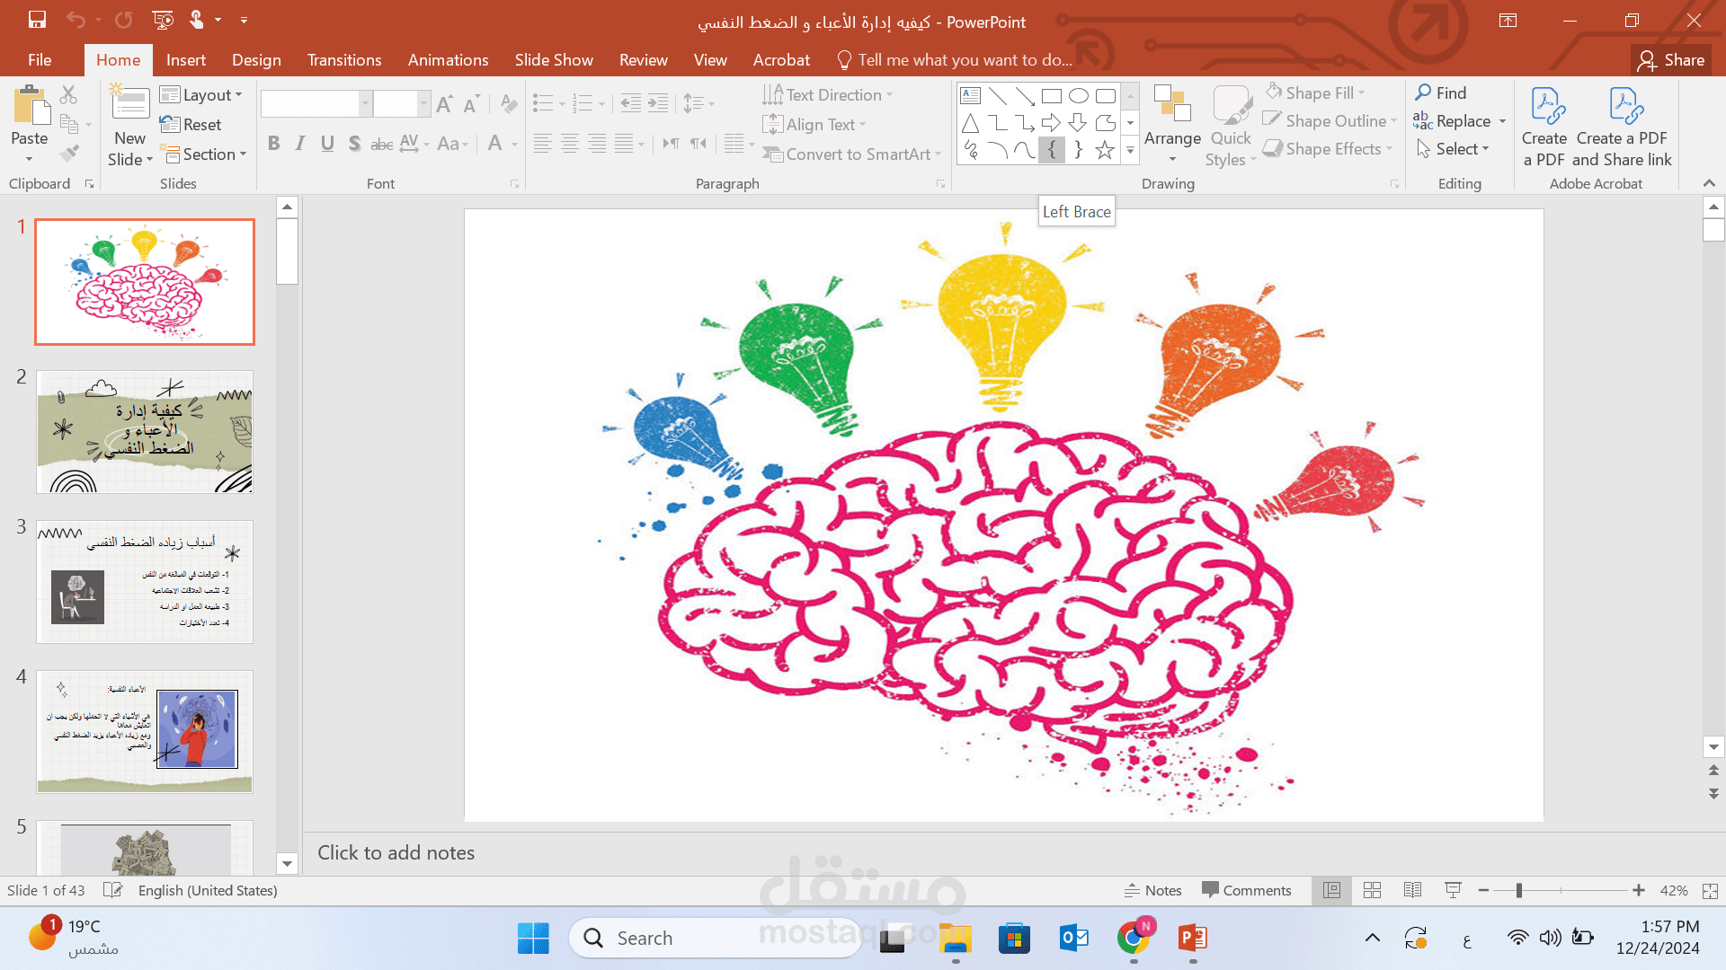The width and height of the screenshot is (1726, 970).
Task: Fit slide to current window icon
Action: [1710, 890]
